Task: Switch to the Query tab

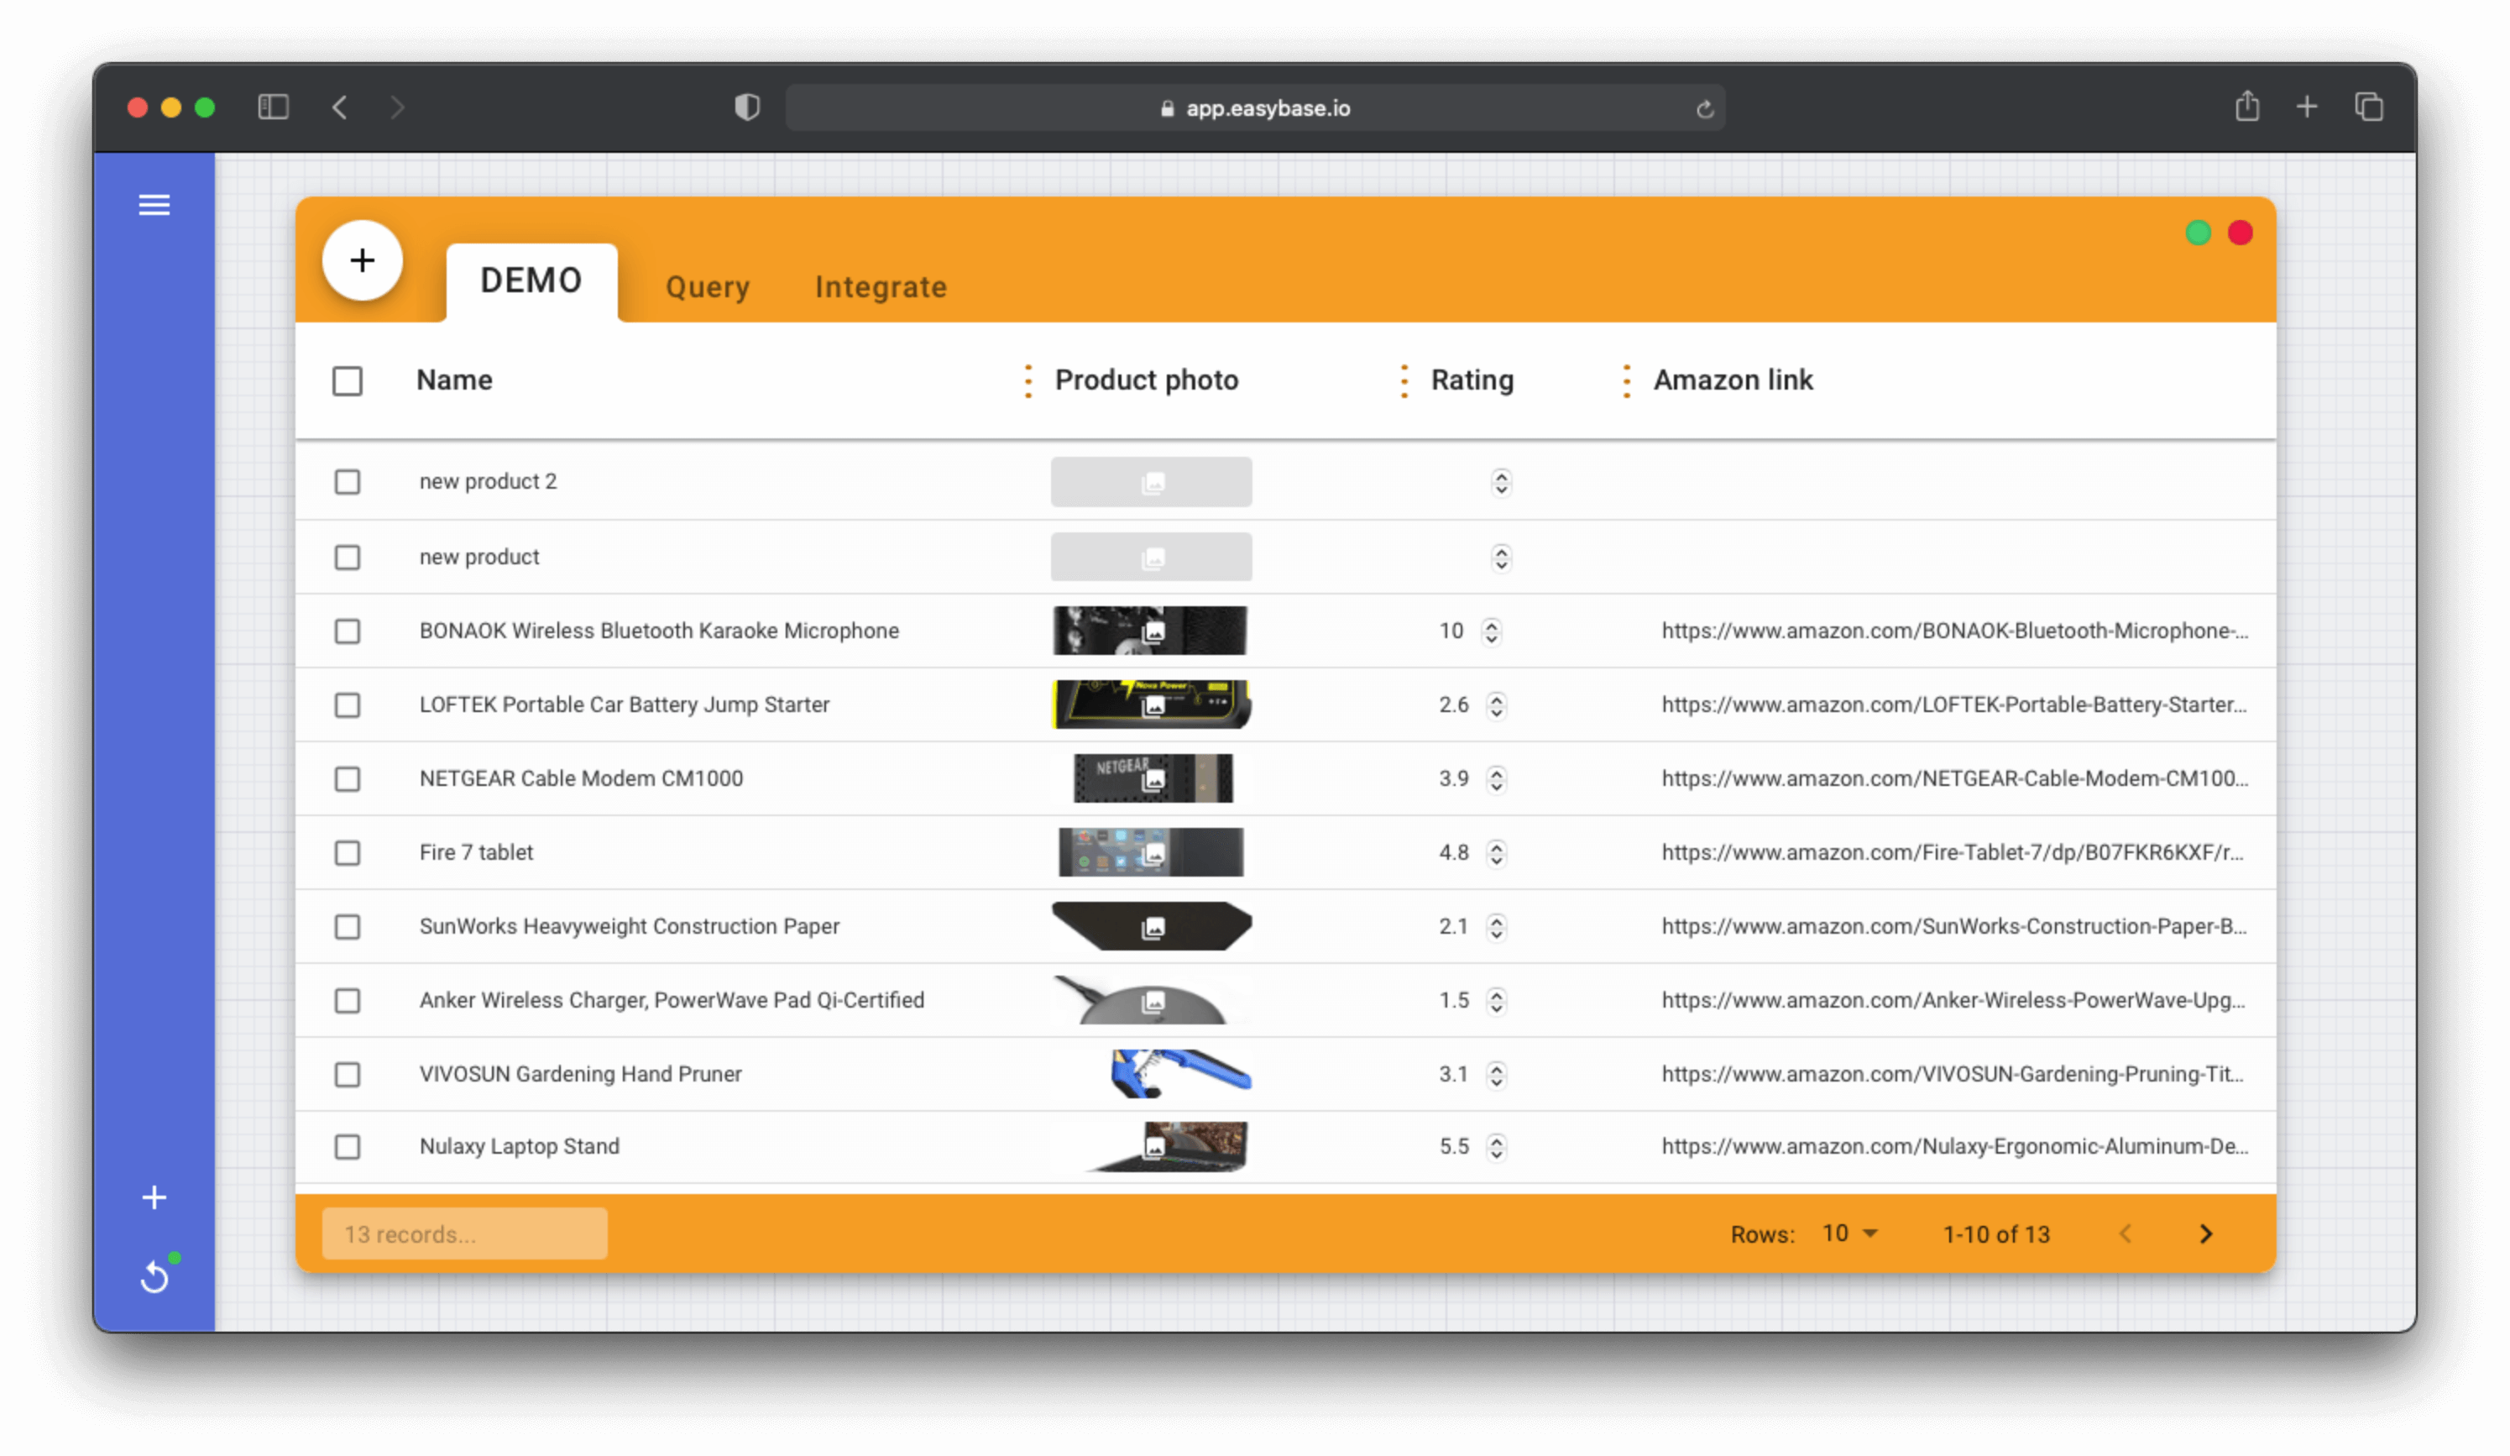Action: [x=707, y=287]
